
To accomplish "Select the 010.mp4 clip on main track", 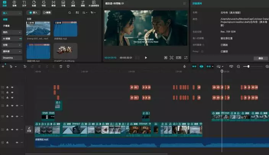I will click(140, 129).
